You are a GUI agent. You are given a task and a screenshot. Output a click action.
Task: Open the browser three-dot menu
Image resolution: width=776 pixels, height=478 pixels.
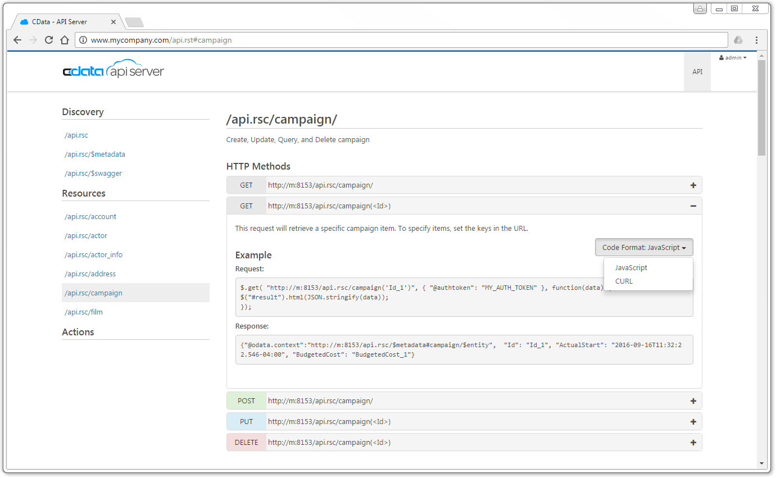757,40
